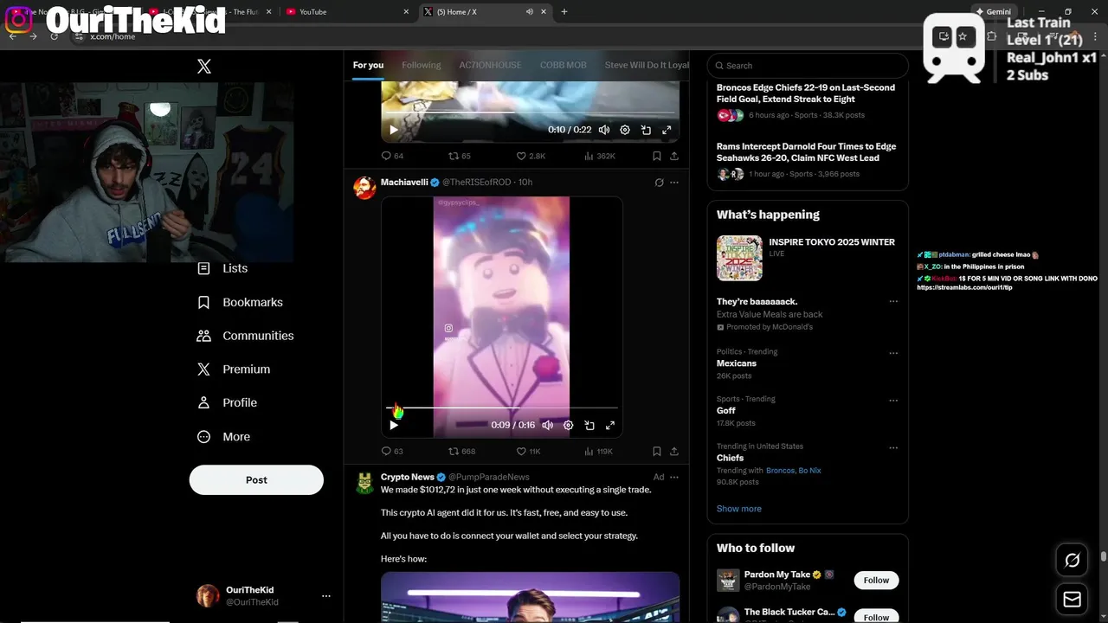Seek on the Machiavelli video progress bar
1108x623 pixels.
(x=502, y=408)
